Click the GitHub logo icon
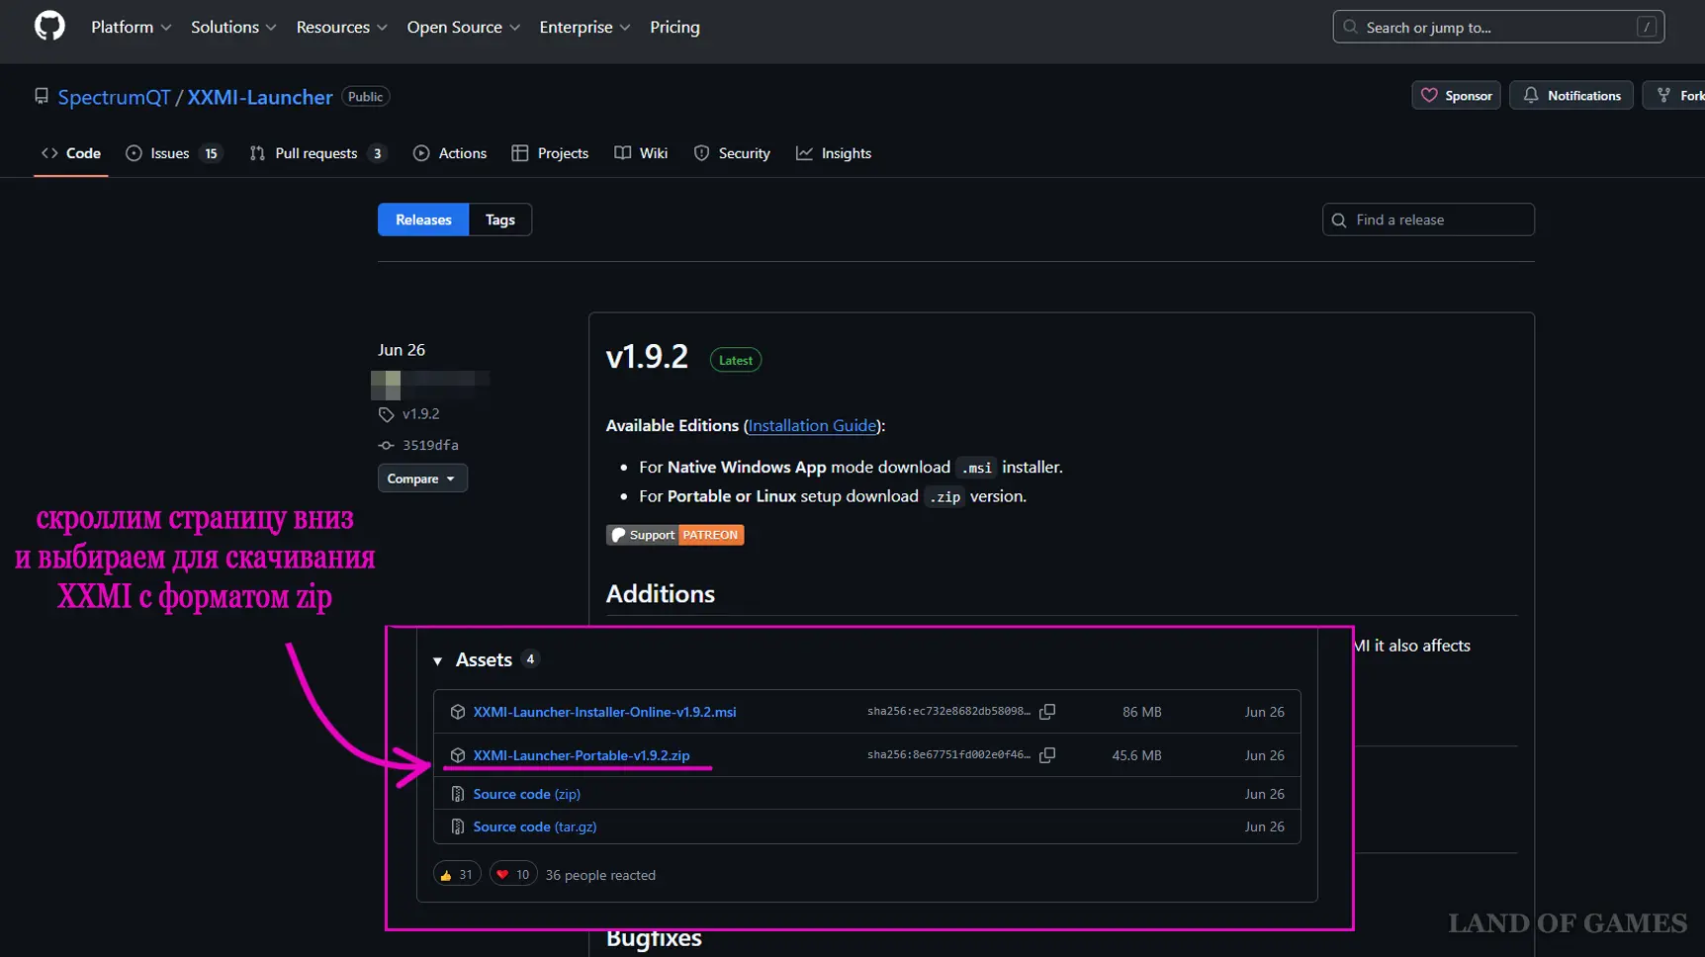 [x=49, y=27]
